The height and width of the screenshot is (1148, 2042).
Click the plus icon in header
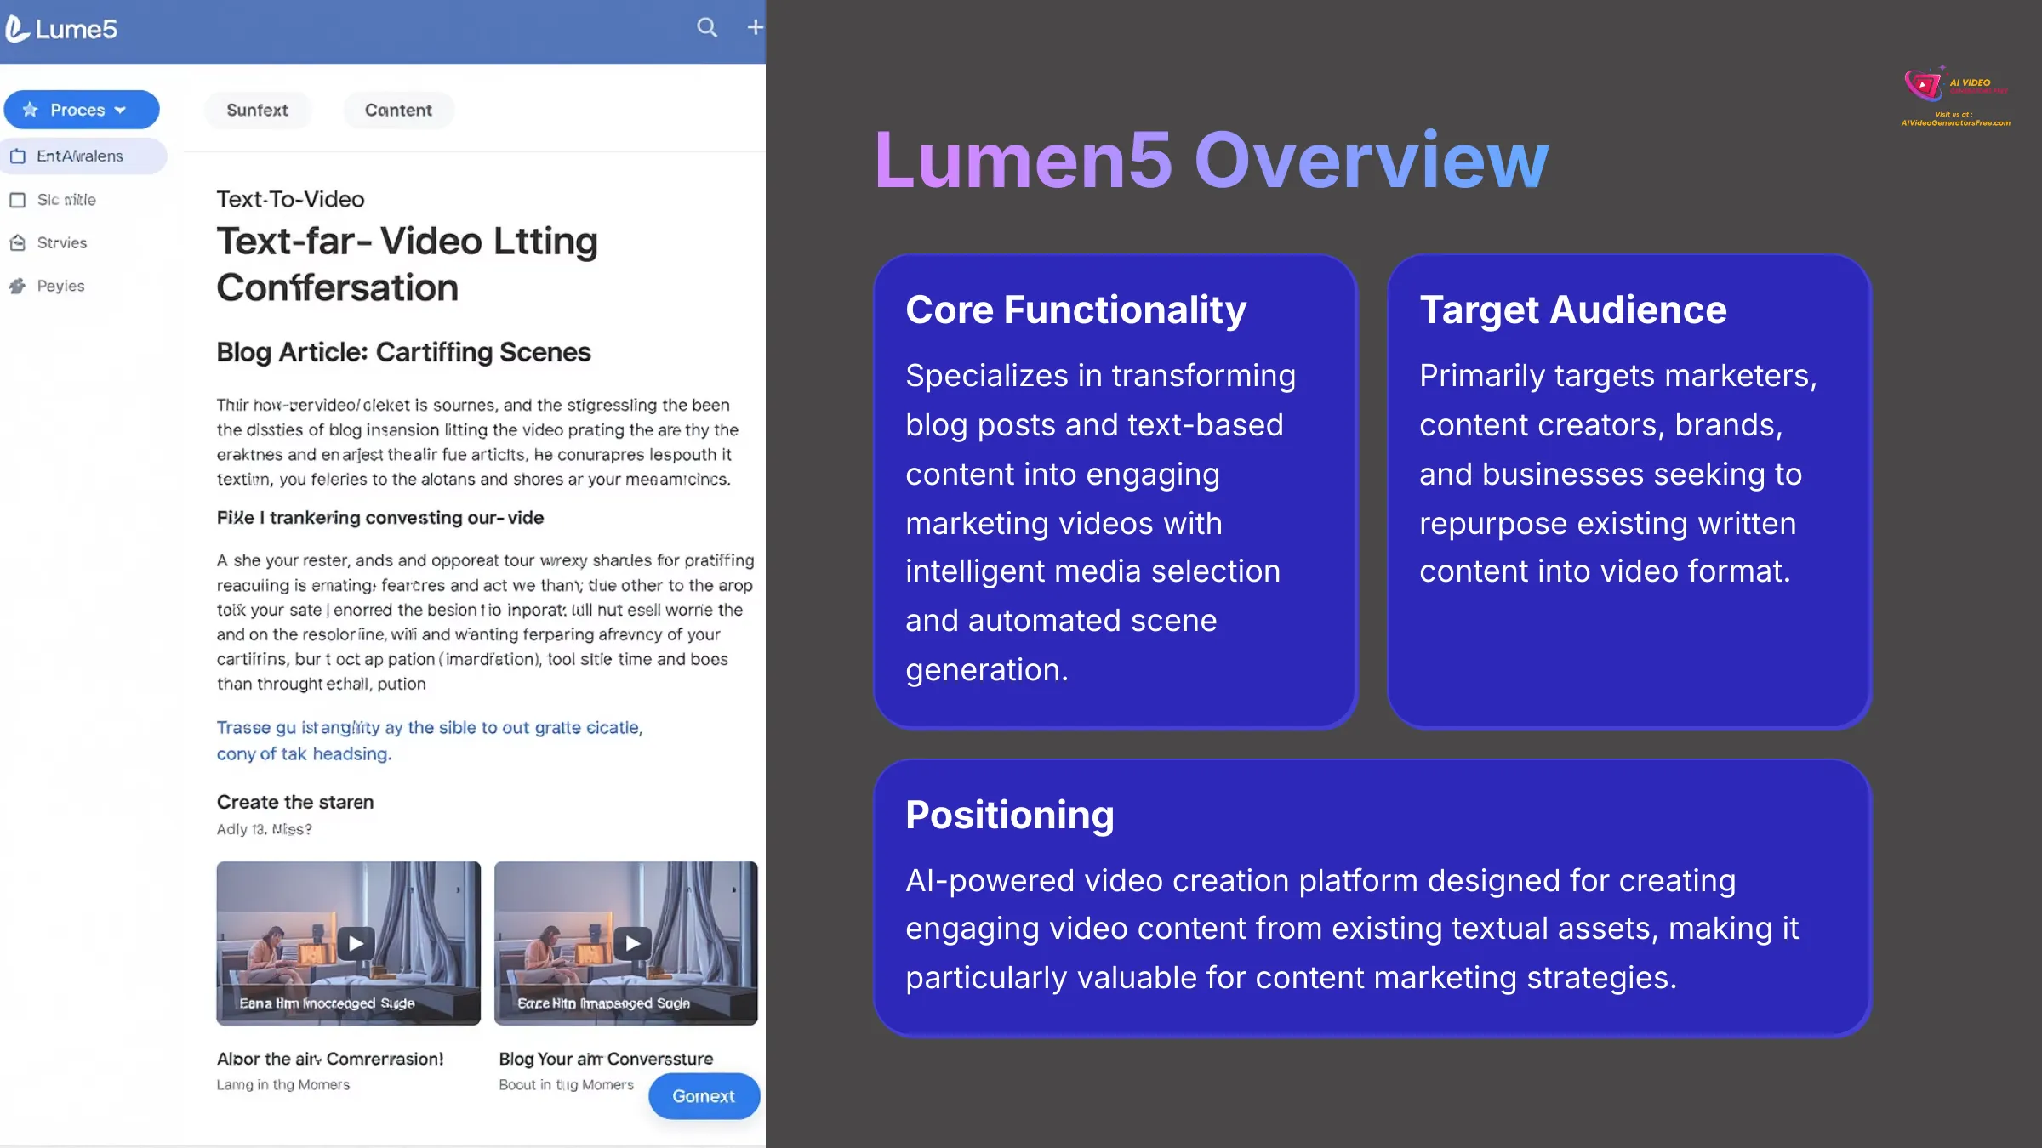[755, 27]
